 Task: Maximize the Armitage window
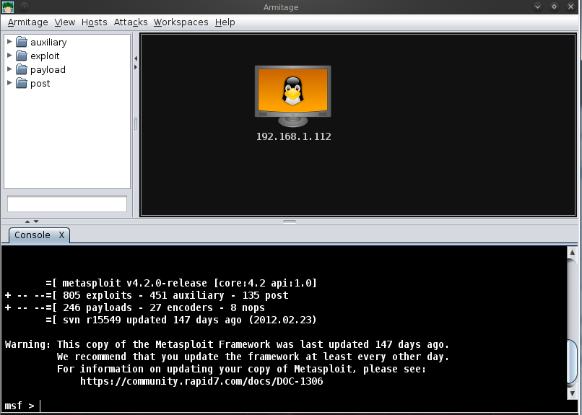554,6
